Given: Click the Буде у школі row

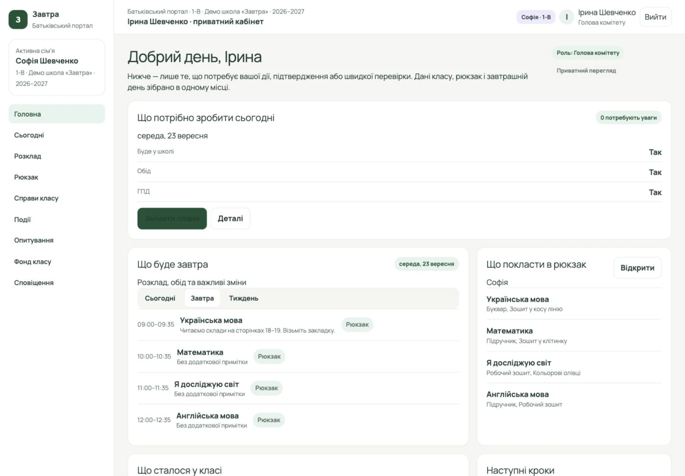Looking at the screenshot, I should pos(400,152).
